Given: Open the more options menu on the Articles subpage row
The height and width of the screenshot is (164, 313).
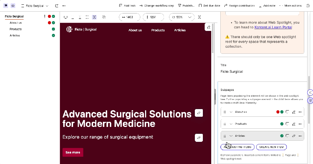Looking at the screenshot, I should pos(300,136).
